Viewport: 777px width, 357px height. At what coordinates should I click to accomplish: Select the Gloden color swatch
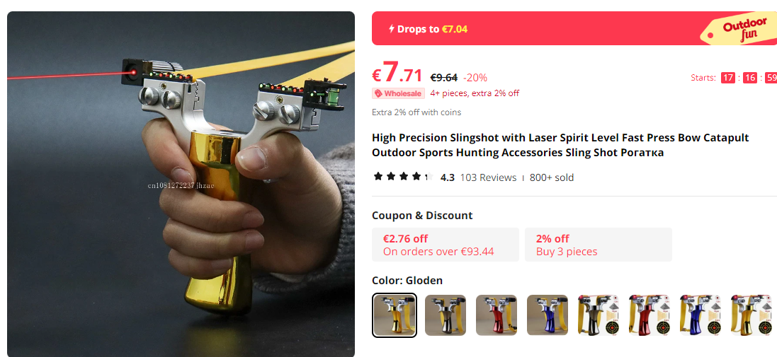(x=395, y=315)
